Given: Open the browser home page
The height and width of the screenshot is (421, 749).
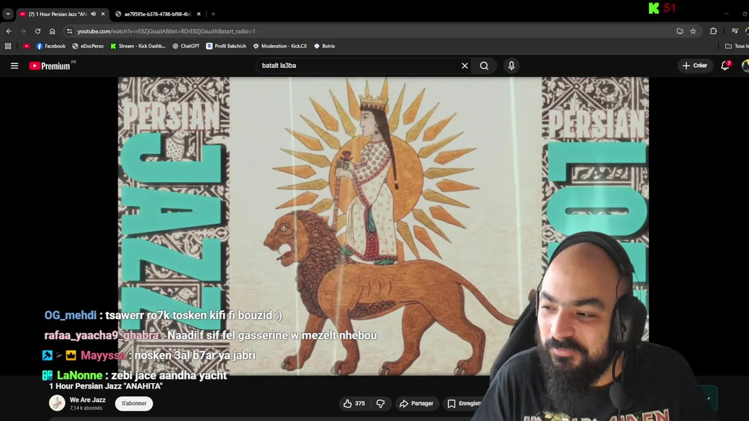Looking at the screenshot, I should [x=52, y=31].
